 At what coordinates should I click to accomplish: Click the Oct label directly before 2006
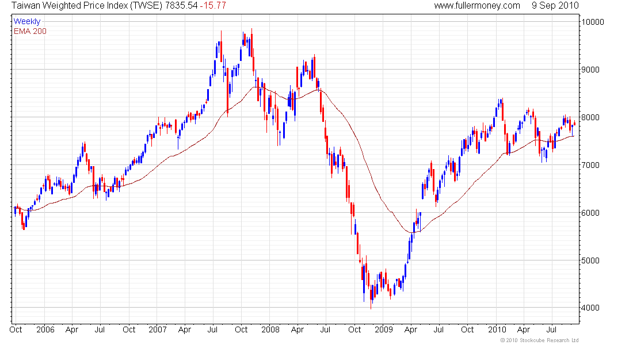coord(16,329)
